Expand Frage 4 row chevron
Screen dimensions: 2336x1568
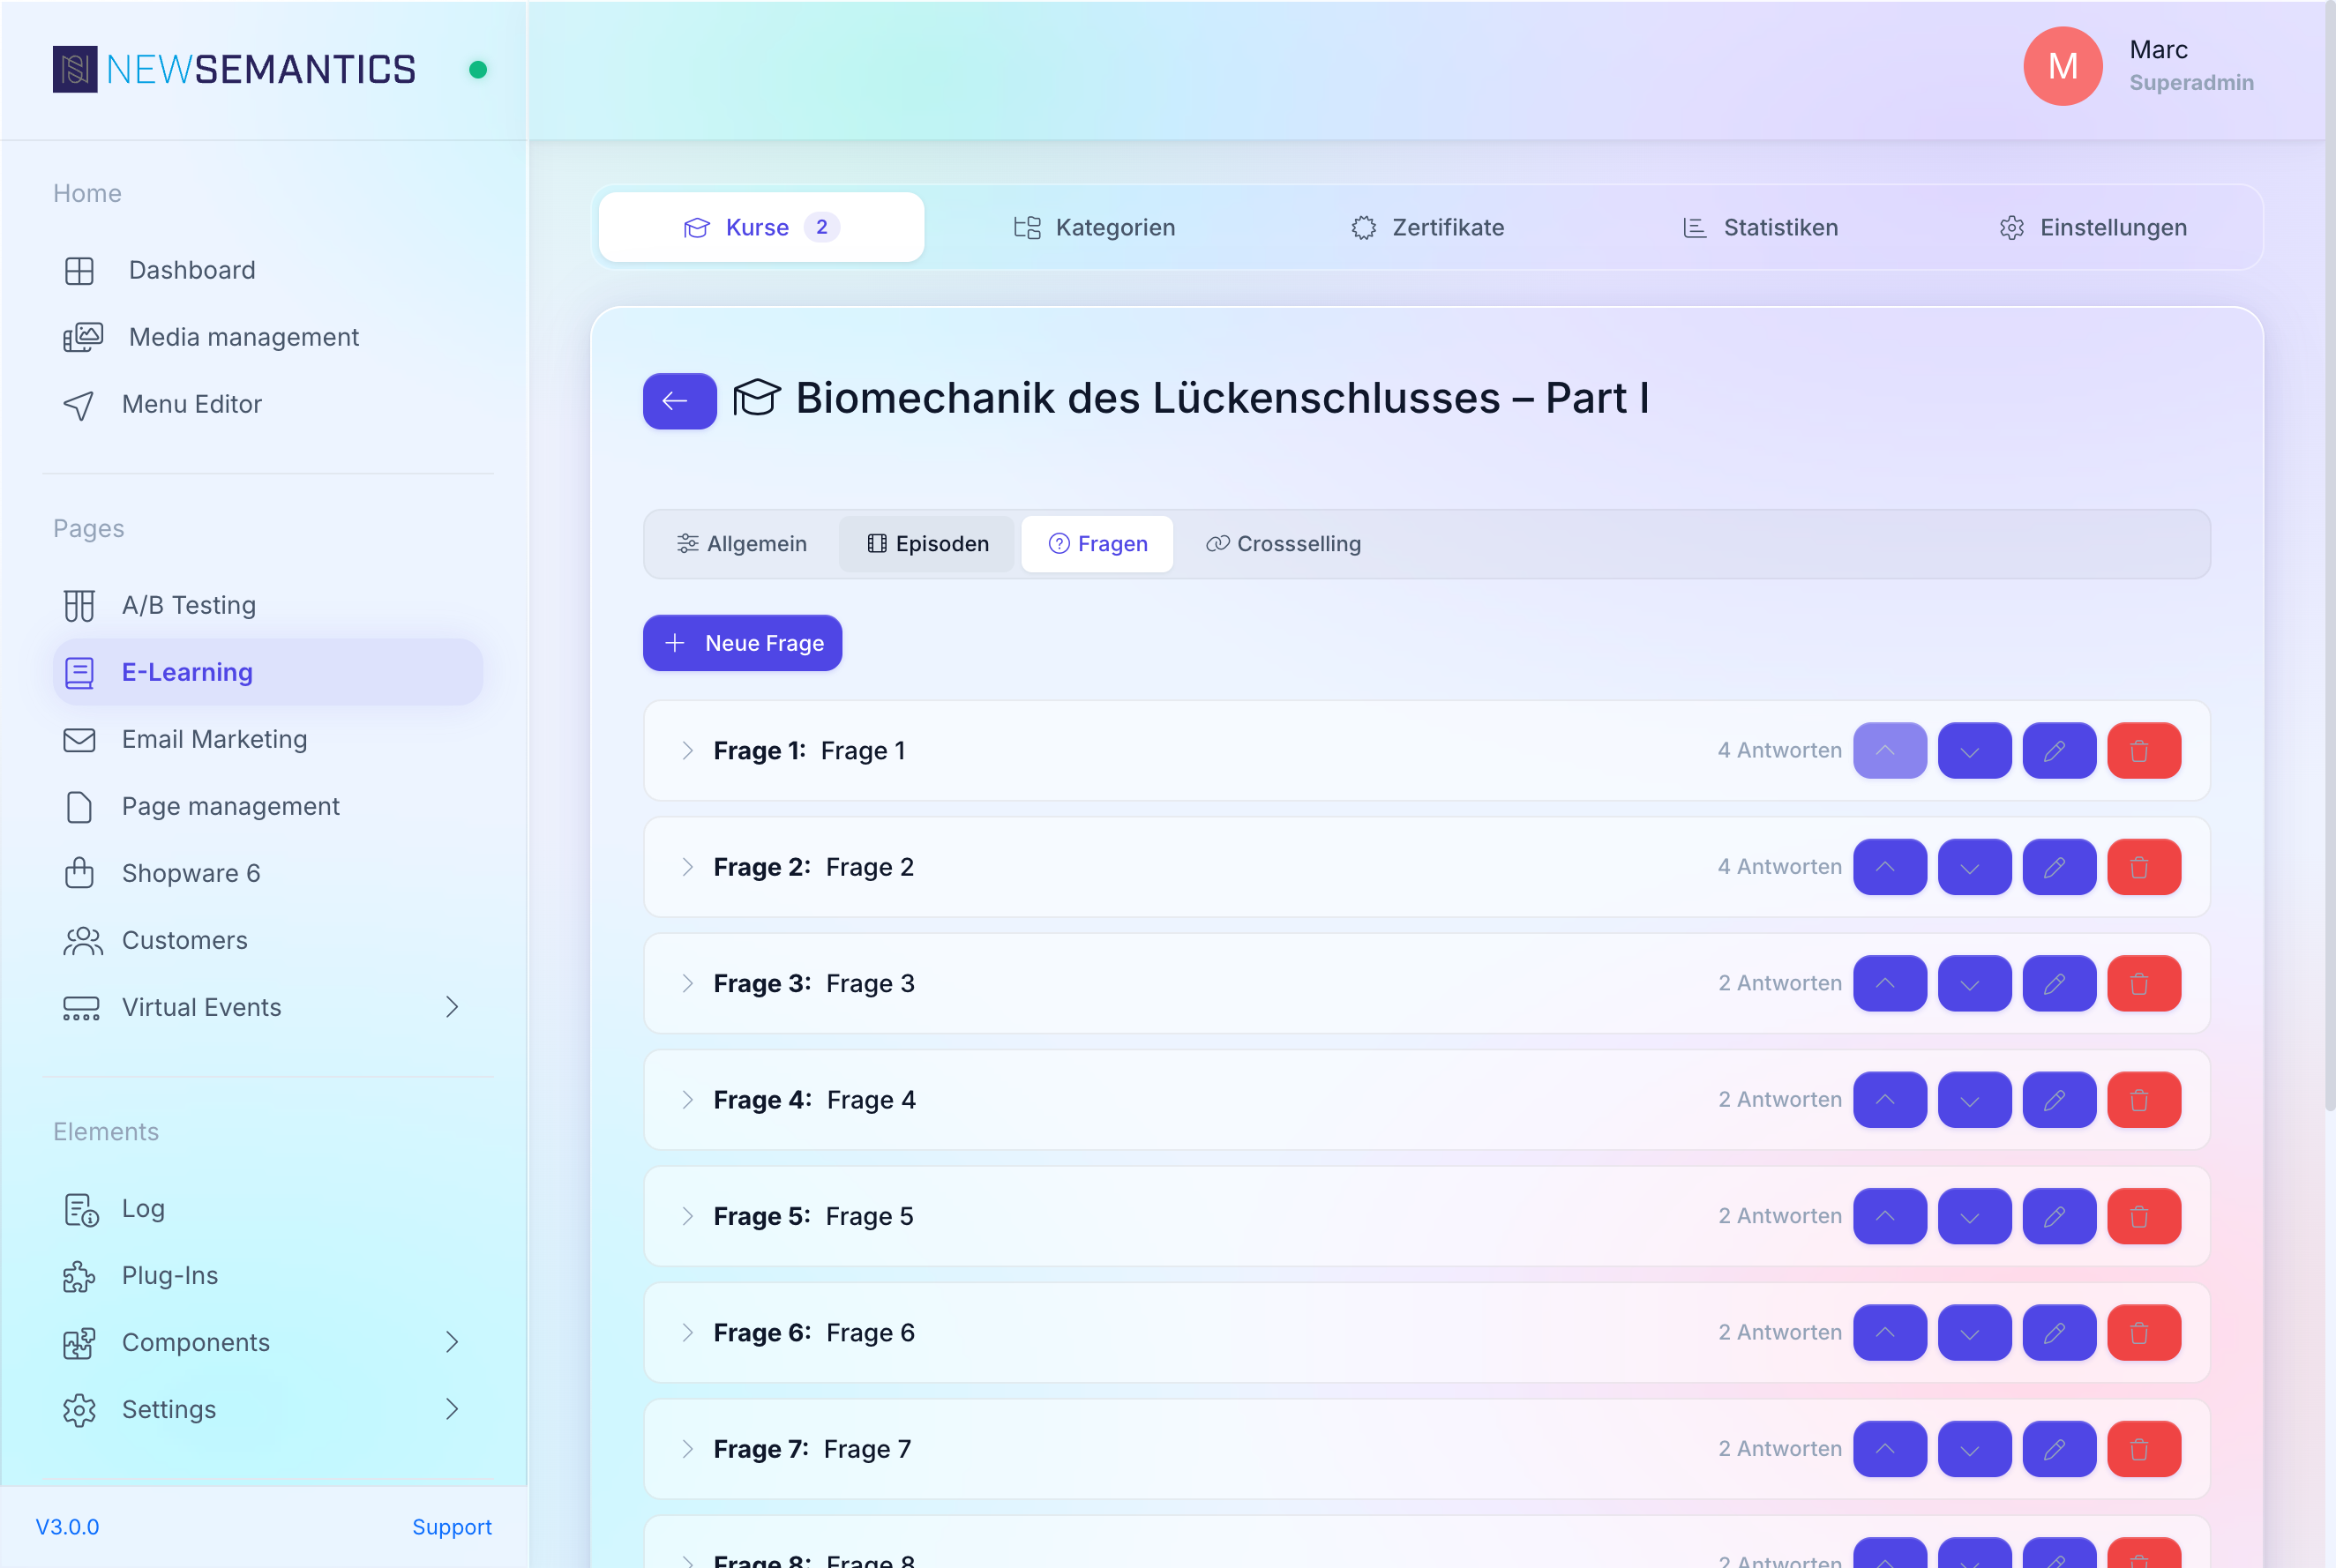[687, 1100]
